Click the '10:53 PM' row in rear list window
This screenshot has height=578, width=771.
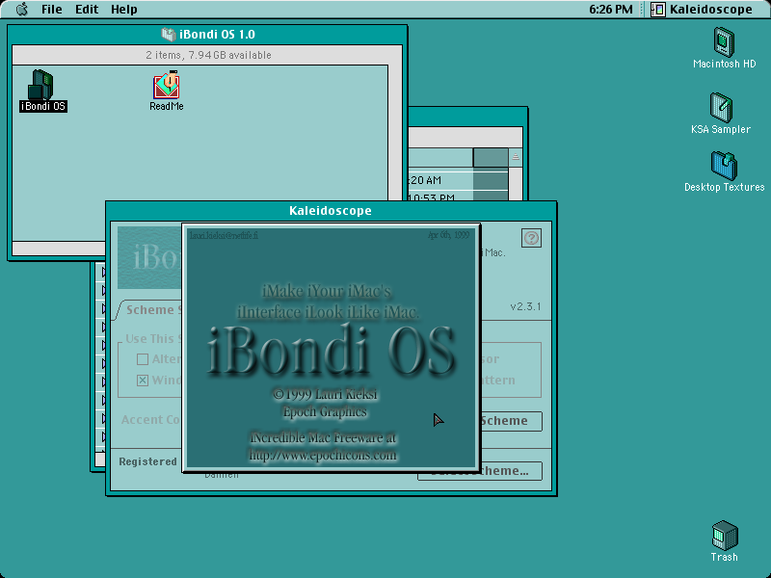pyautogui.click(x=457, y=196)
